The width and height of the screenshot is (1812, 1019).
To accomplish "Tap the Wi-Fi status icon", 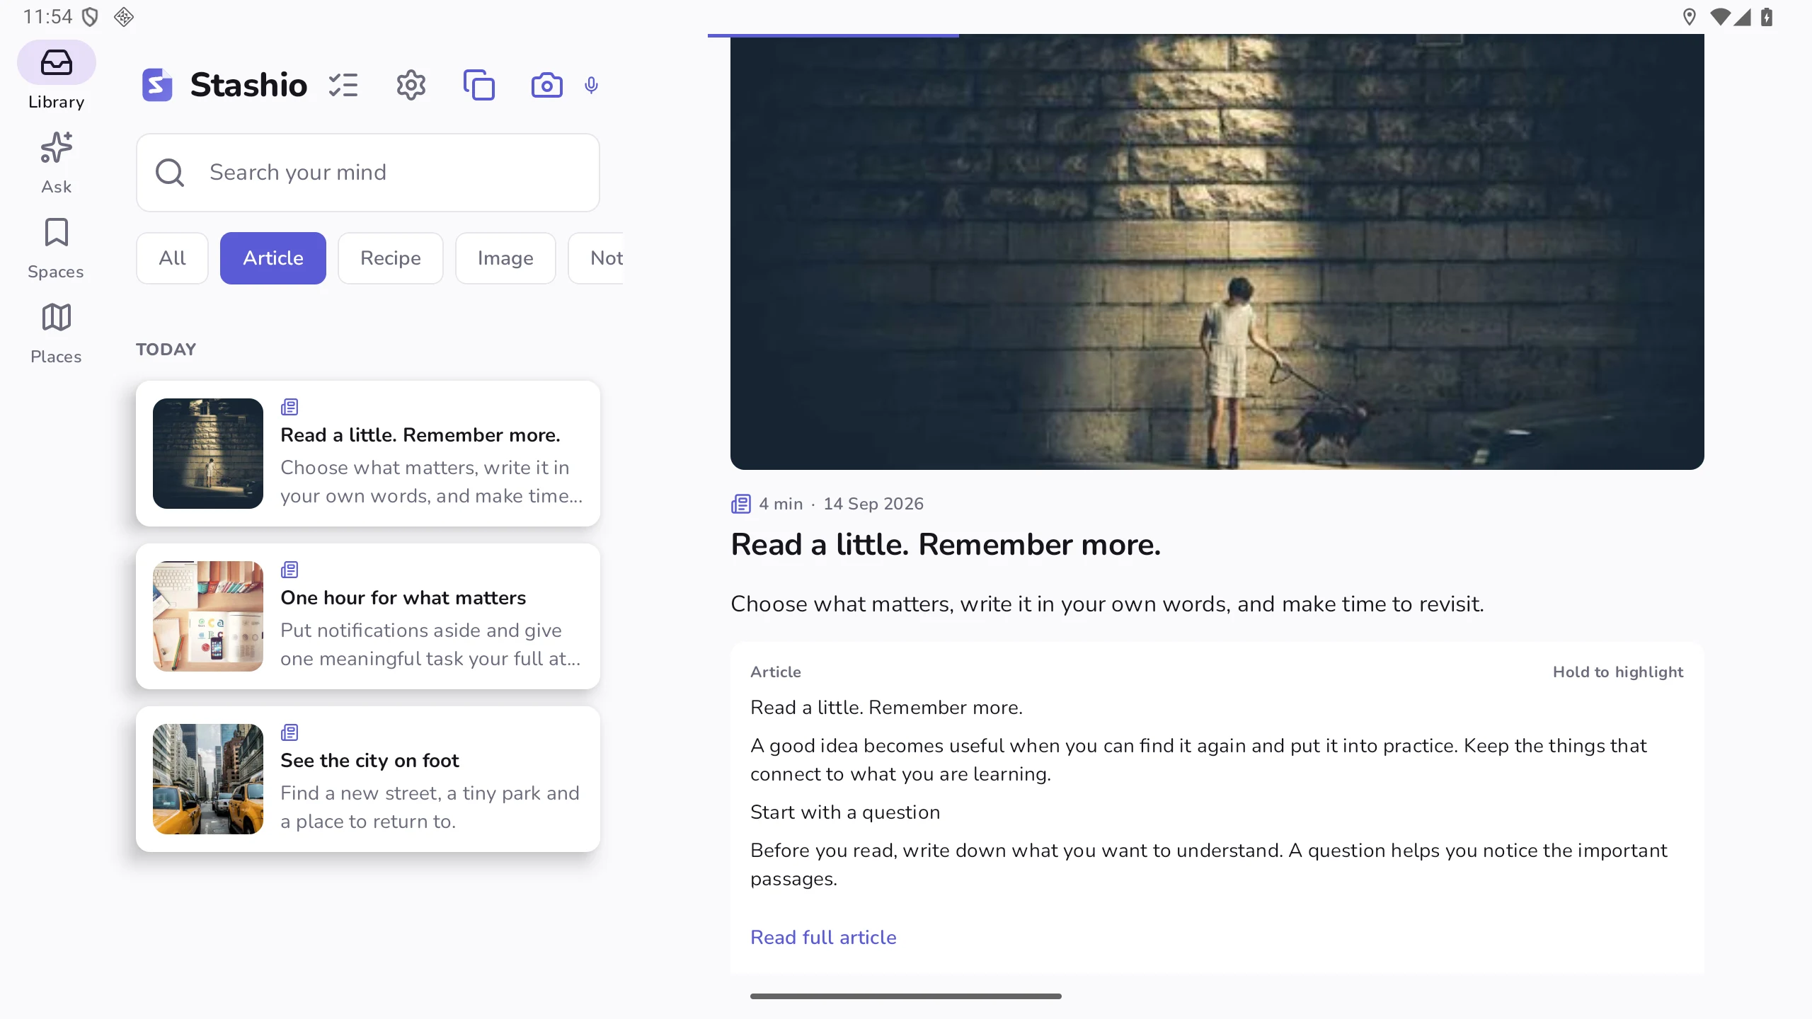I will (1719, 17).
